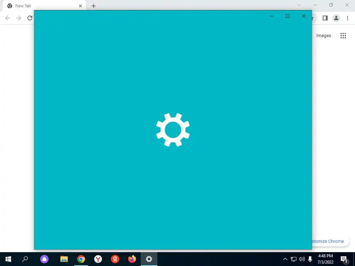
Task: Open Yandex Browser taskbar icon
Action: point(98,259)
